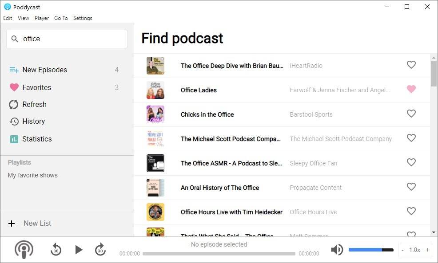438x263 pixels.
Task: Click scrollbar down arrow in results
Action: [x=434, y=232]
